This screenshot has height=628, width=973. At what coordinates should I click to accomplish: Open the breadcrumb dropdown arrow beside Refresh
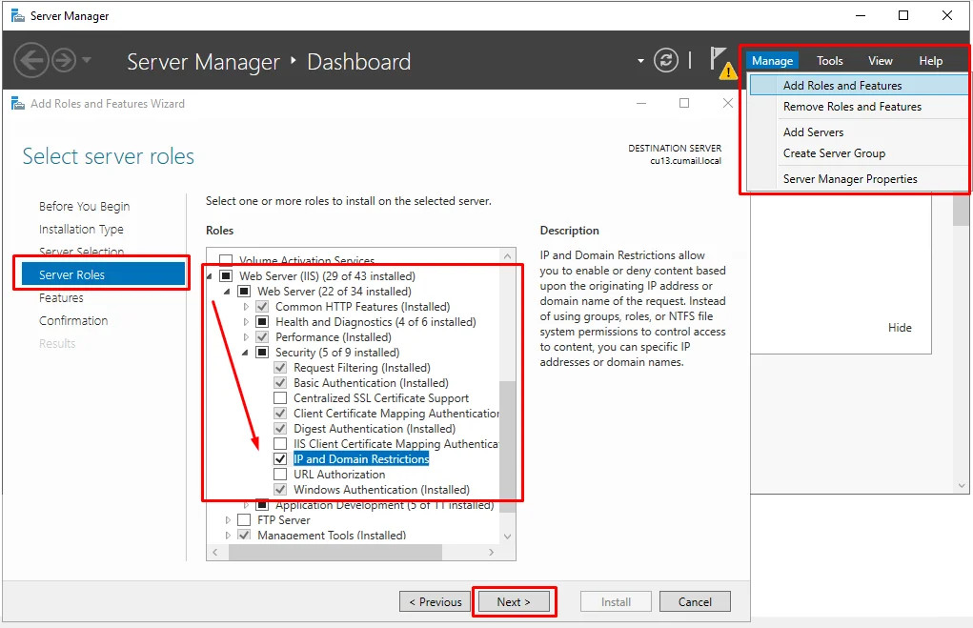point(640,61)
